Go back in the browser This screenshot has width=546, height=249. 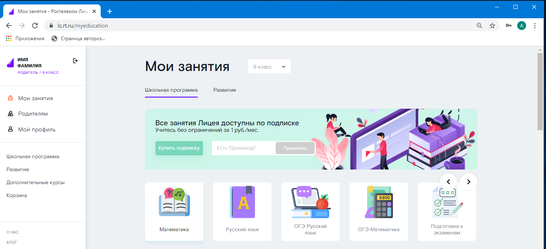[9, 26]
